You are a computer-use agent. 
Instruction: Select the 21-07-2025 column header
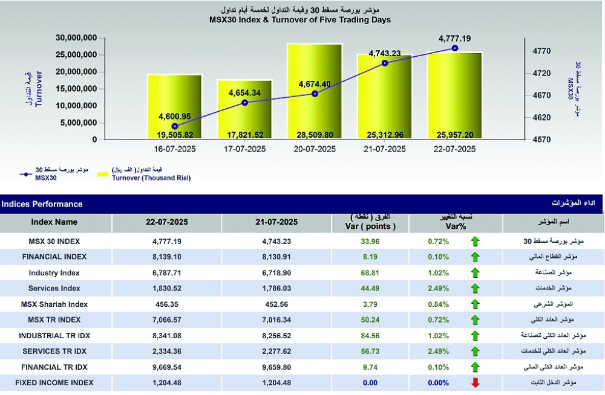coord(276,222)
